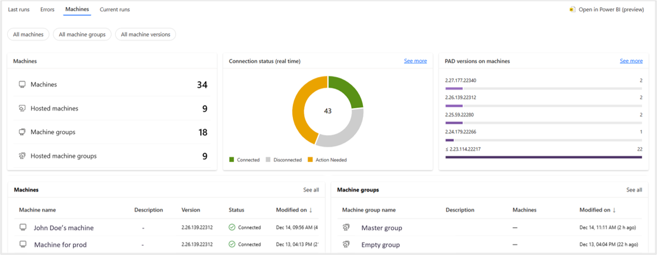
Task: Click the John Doe's machine row icon
Action: (x=23, y=227)
